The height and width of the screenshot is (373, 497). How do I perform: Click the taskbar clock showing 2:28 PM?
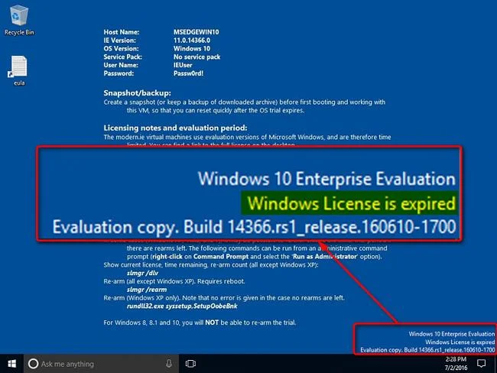click(456, 364)
